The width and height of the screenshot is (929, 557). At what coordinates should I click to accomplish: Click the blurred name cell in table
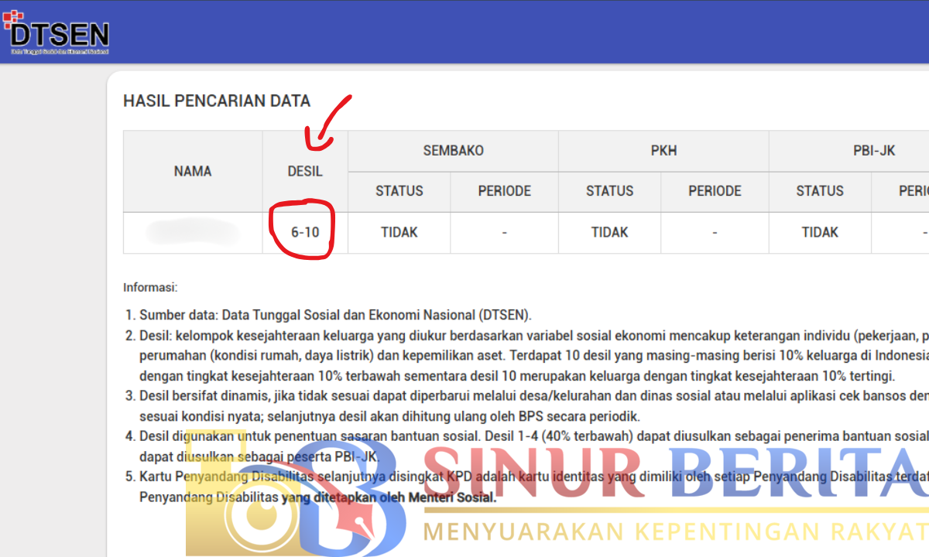point(193,232)
